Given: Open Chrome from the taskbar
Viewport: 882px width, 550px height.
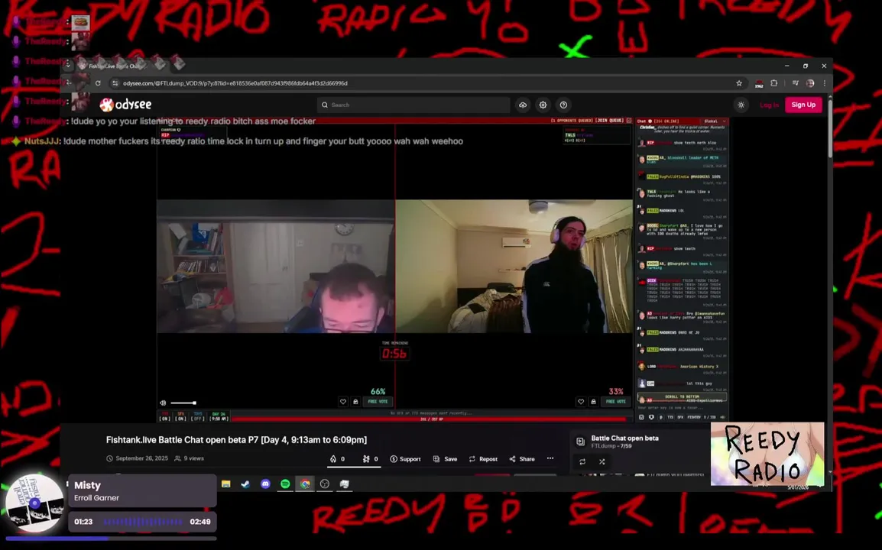Looking at the screenshot, I should point(305,484).
